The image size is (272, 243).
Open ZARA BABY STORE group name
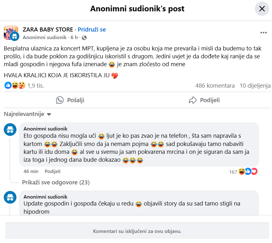tap(48, 30)
